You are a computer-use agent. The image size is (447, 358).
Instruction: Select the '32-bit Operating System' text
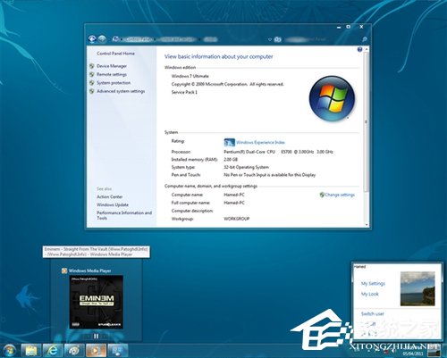click(246, 167)
